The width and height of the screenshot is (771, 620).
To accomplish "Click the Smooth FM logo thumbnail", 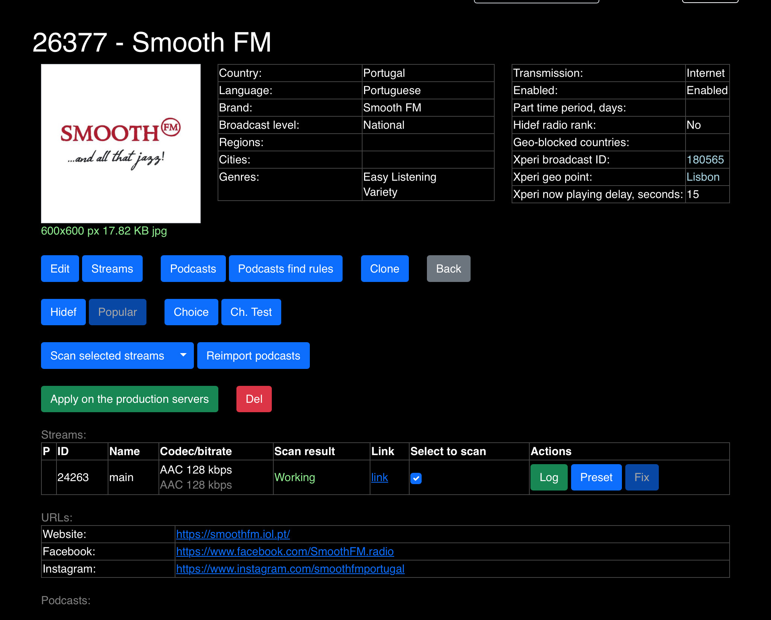I will 120,143.
